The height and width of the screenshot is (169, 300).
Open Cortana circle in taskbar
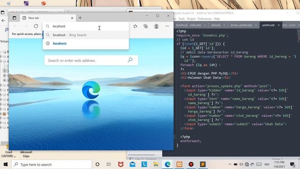click(97, 164)
